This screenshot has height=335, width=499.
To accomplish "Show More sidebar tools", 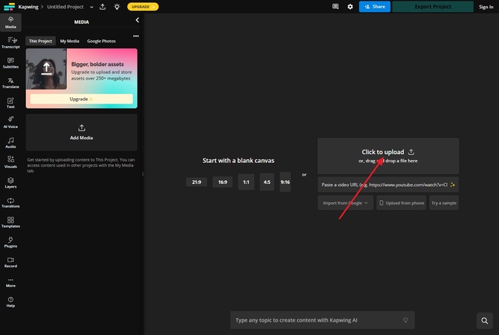I will 10,282.
